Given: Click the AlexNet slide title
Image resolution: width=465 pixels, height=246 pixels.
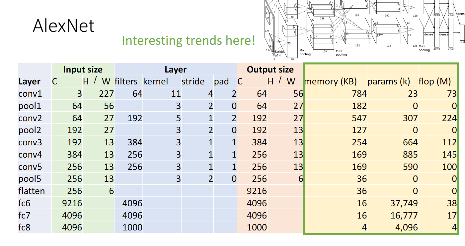Looking at the screenshot, I should 63,26.
